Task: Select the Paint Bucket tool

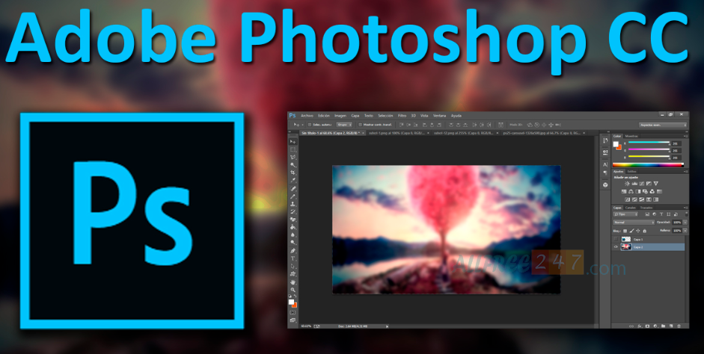Action: point(293,227)
